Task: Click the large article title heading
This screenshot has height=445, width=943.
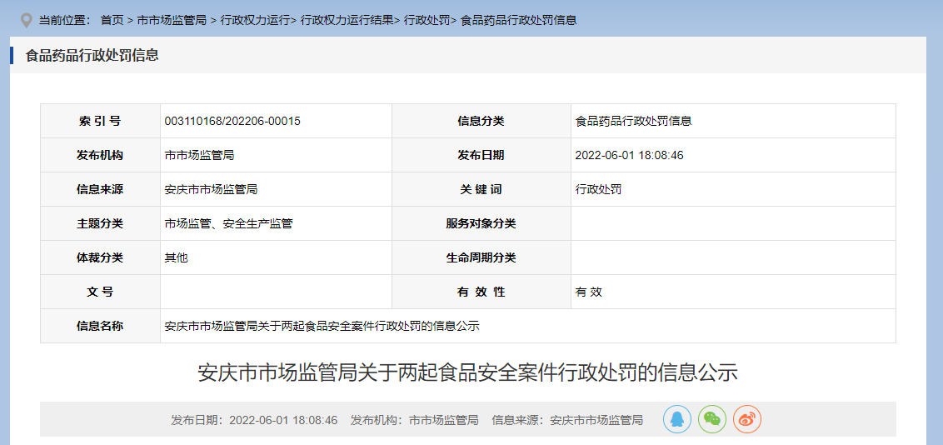Action: (x=467, y=372)
